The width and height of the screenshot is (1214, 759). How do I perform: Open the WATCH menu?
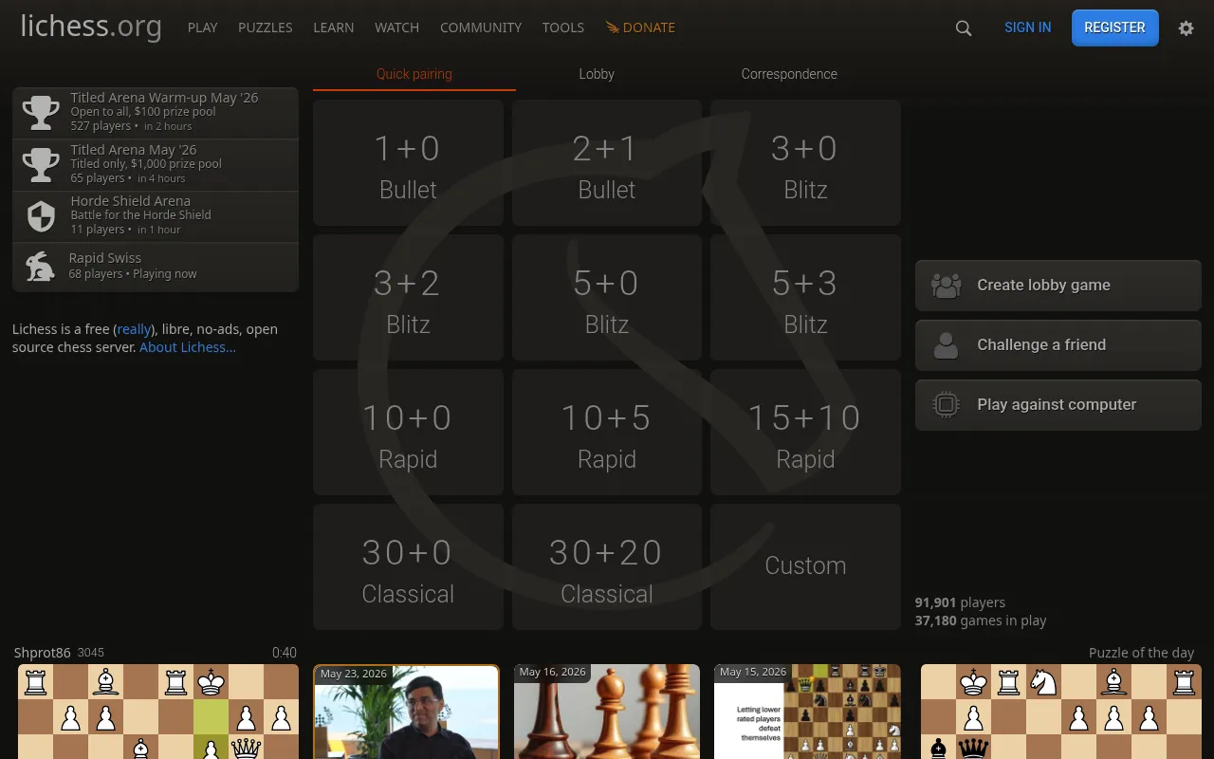(396, 28)
